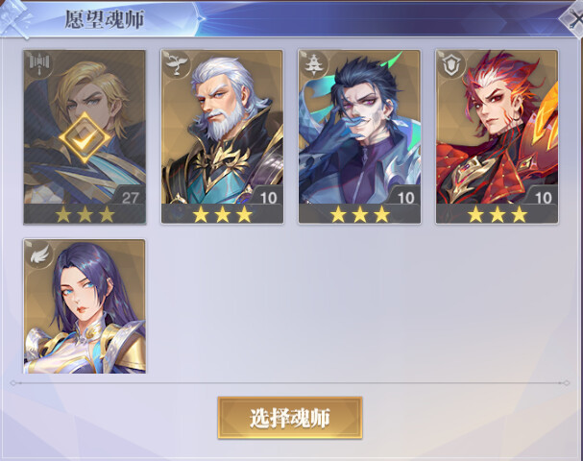Click the 愿望魂师 title text

105,20
